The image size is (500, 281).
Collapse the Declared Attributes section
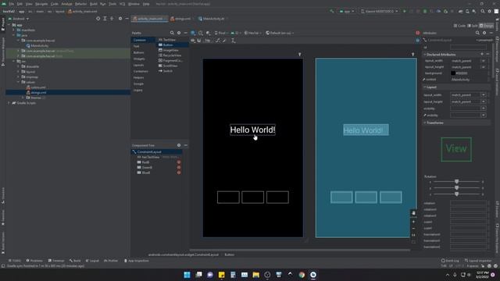coord(425,55)
